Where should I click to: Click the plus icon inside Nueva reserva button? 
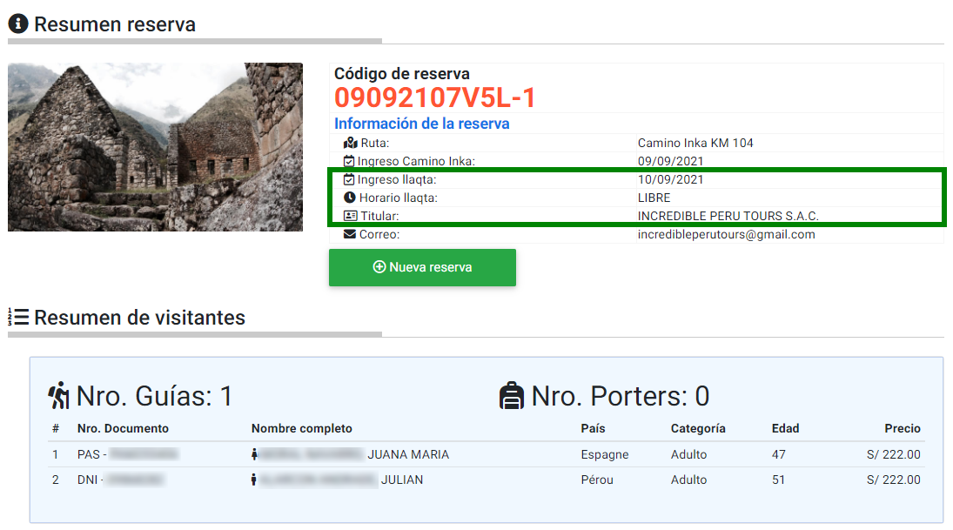(x=379, y=267)
